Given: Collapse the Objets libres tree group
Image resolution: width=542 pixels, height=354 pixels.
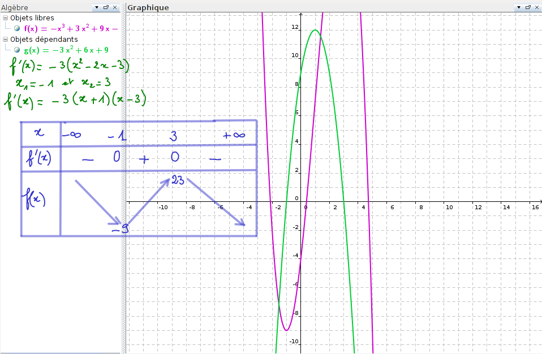Looking at the screenshot, I should [5, 18].
